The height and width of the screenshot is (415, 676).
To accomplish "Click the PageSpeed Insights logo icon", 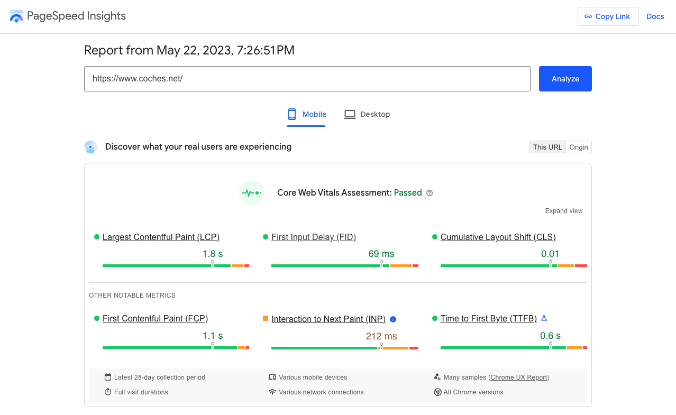I will tap(16, 16).
